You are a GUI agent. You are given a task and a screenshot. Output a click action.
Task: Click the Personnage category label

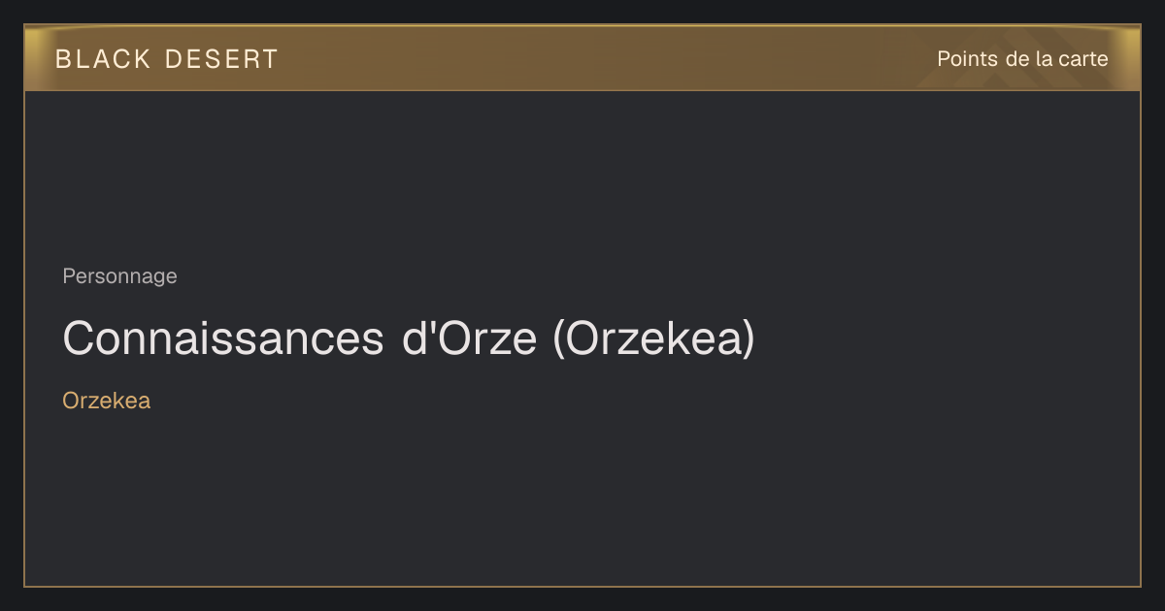pyautogui.click(x=119, y=276)
